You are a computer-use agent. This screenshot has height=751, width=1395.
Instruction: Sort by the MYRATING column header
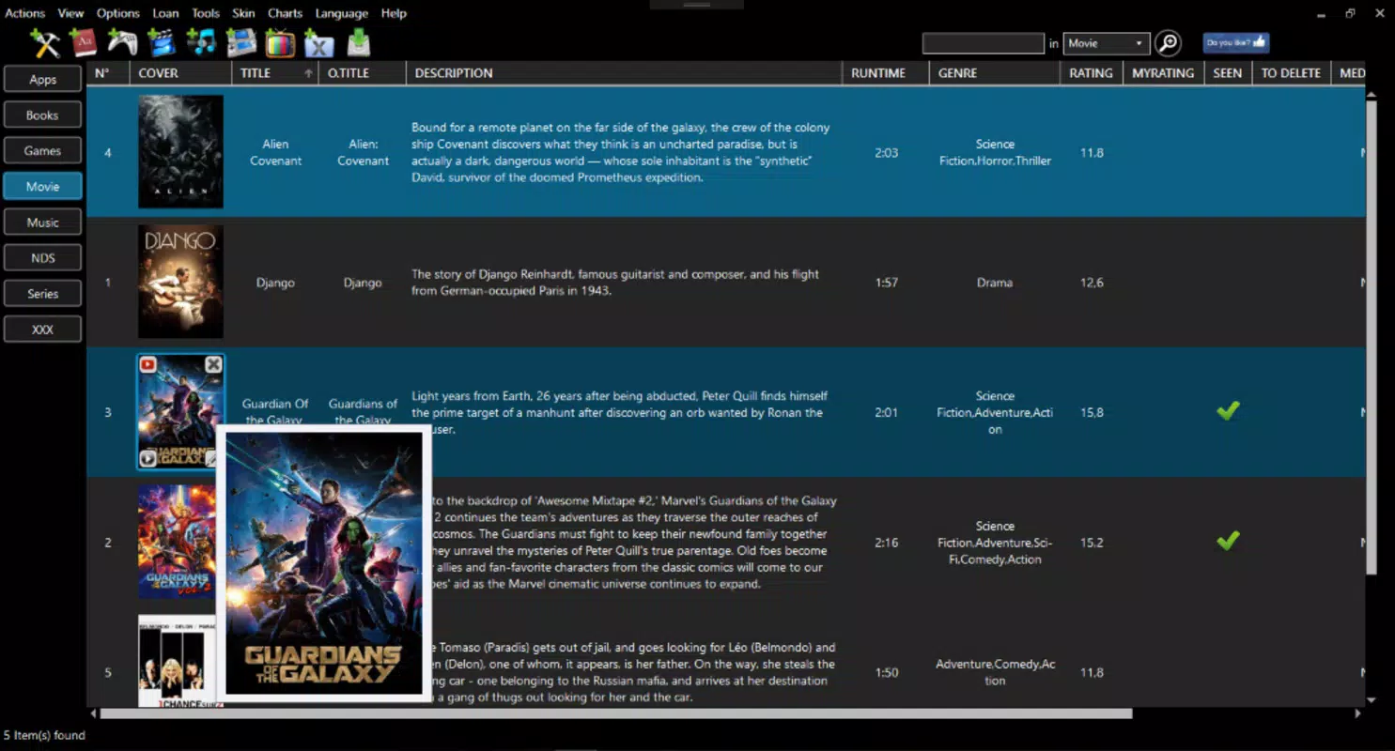pos(1164,73)
